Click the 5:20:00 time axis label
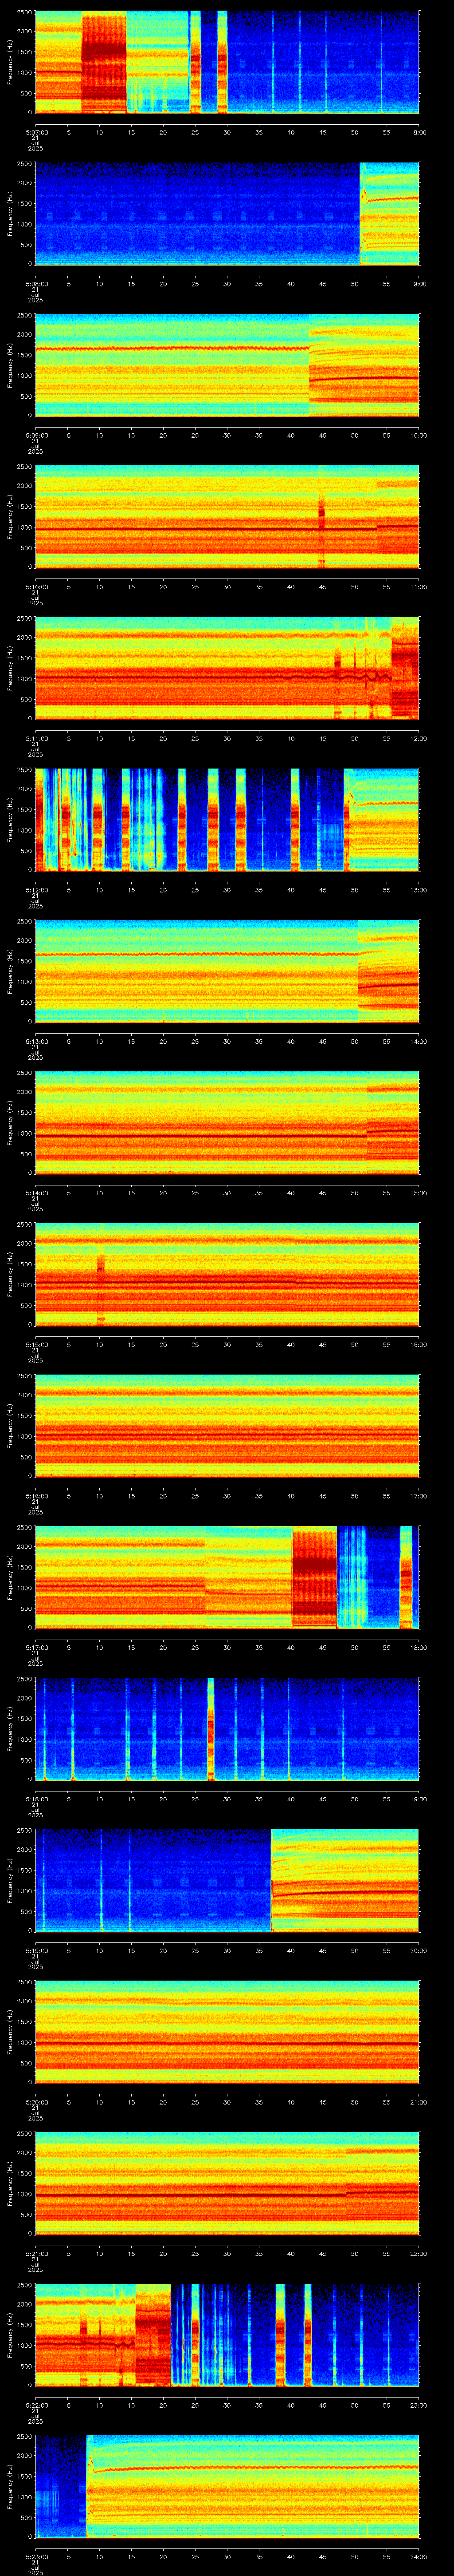Screen dimensions: 454x2576 [36, 2101]
